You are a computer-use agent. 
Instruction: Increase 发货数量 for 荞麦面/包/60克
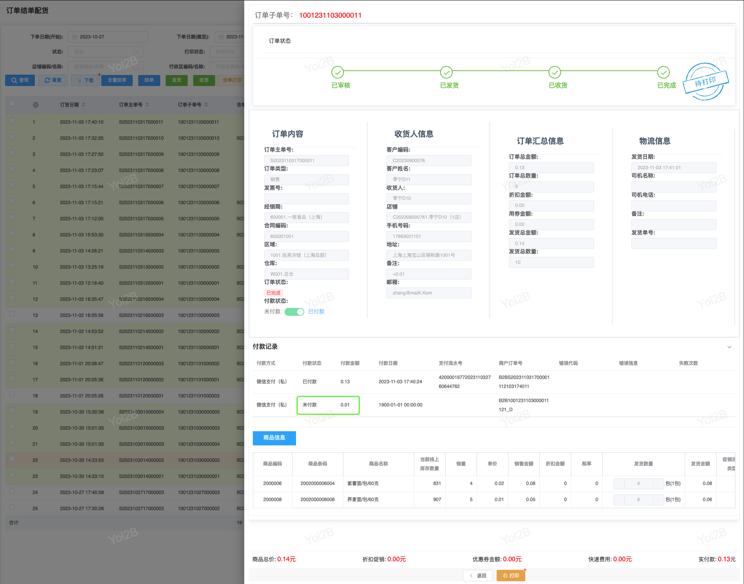click(658, 500)
